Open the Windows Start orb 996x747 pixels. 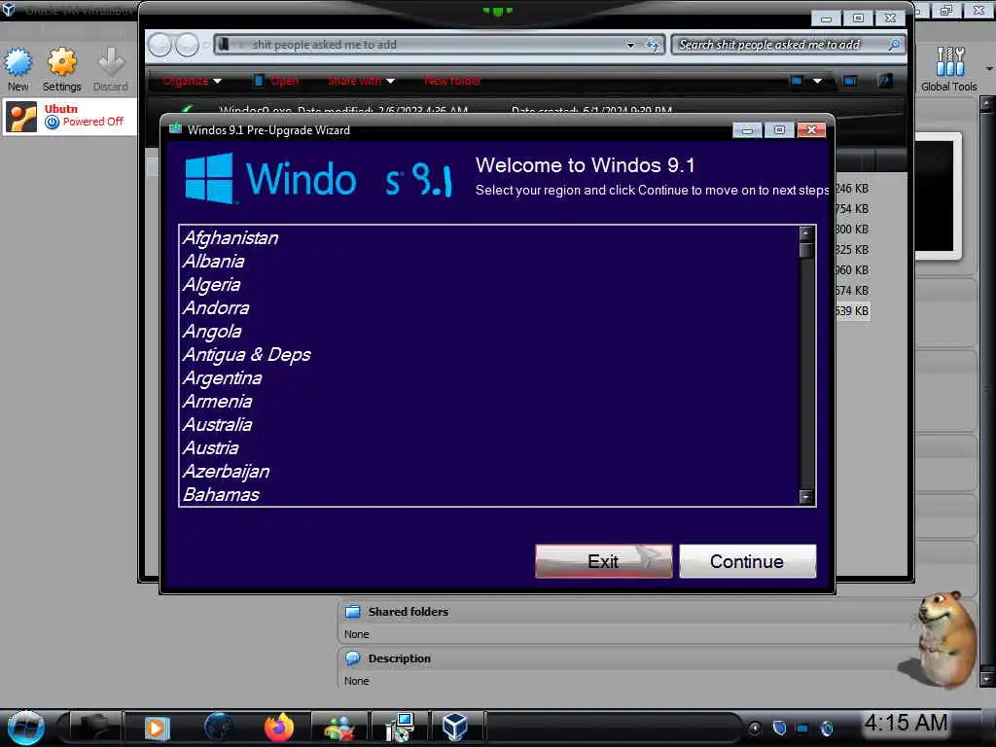pyautogui.click(x=25, y=728)
